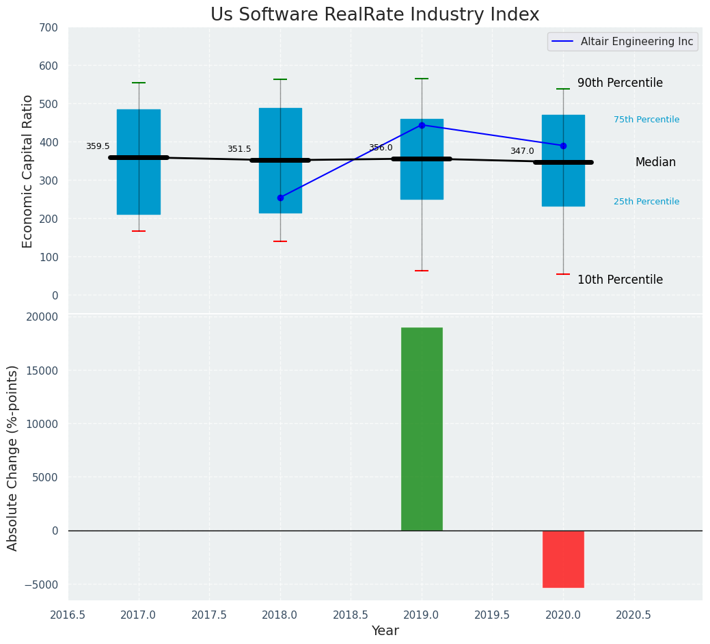The height and width of the screenshot is (644, 710).
Task: Click the red 10th percentile cap for 2019
Action: pos(422,271)
